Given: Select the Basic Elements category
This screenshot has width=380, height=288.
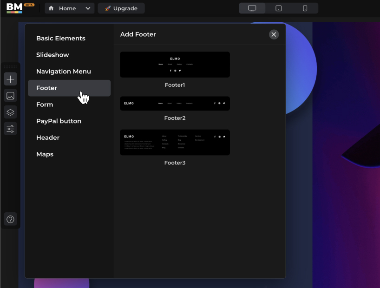Looking at the screenshot, I should [61, 38].
